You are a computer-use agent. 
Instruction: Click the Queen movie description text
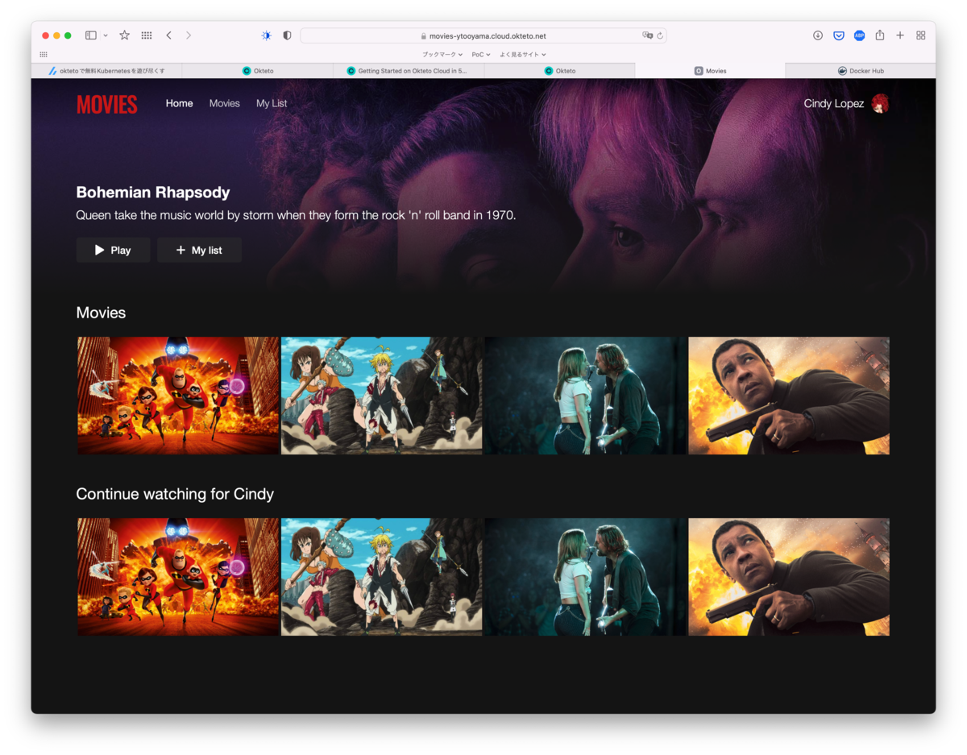point(296,216)
